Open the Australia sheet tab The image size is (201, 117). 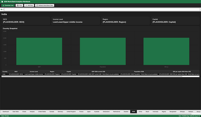coord(97,112)
